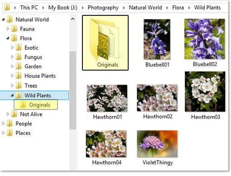The width and height of the screenshot is (231, 176).
Task: Click the Trees folder icon
Action: pyautogui.click(x=19, y=86)
